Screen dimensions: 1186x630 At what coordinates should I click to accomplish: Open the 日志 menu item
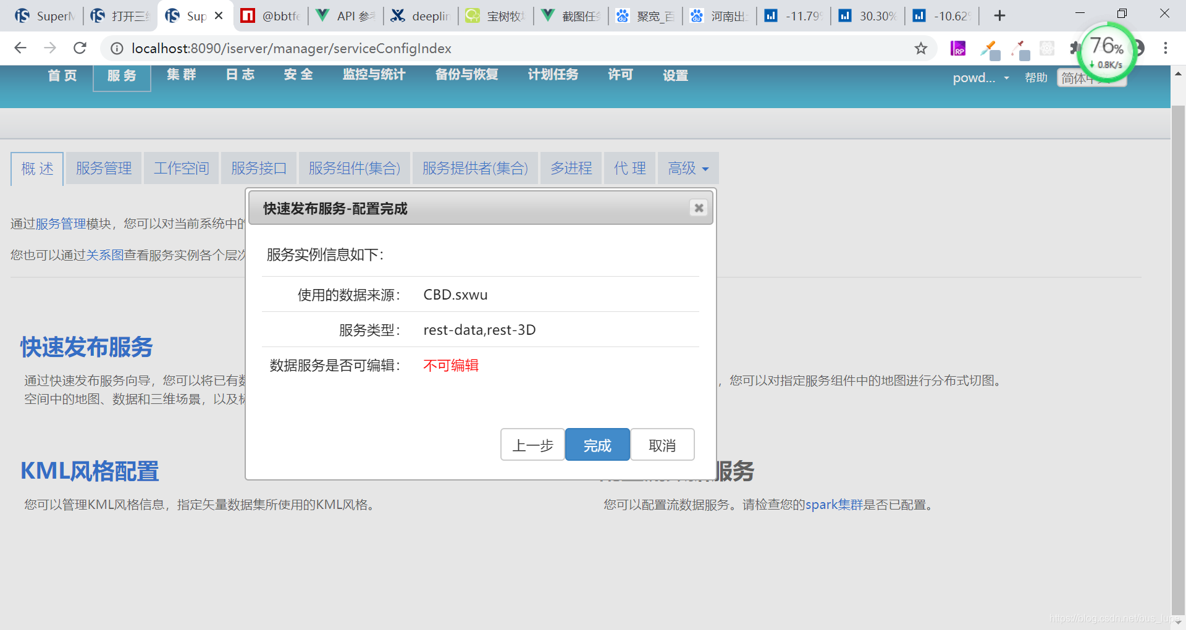click(240, 75)
